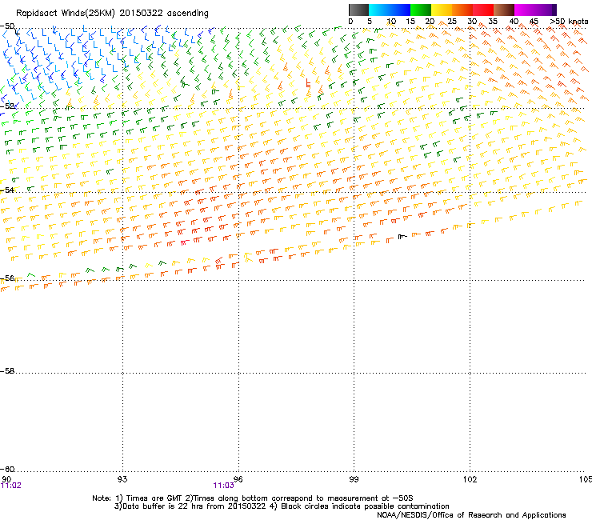Image resolution: width=592 pixels, height=520 pixels.
Task: Click the yellow 20–25 knots legend swatch
Action: pyautogui.click(x=442, y=10)
